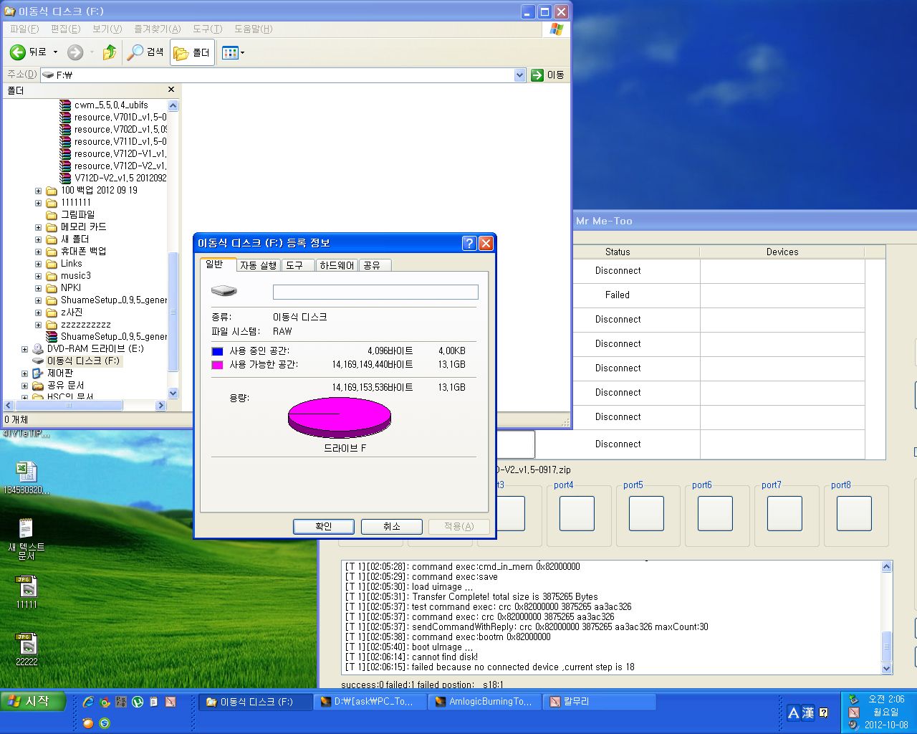Image resolution: width=917 pixels, height=734 pixels.
Task: Open the 편집(E) menu
Action: pos(65,29)
